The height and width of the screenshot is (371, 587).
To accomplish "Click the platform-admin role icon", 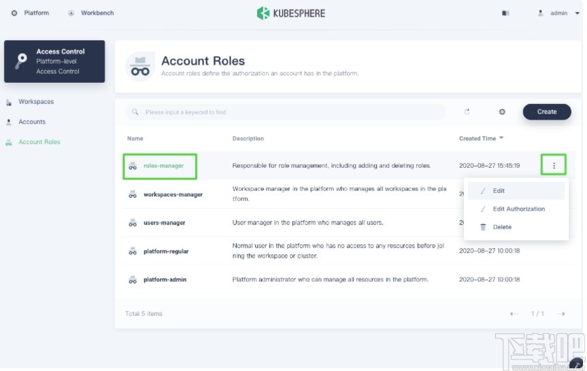I will [133, 279].
